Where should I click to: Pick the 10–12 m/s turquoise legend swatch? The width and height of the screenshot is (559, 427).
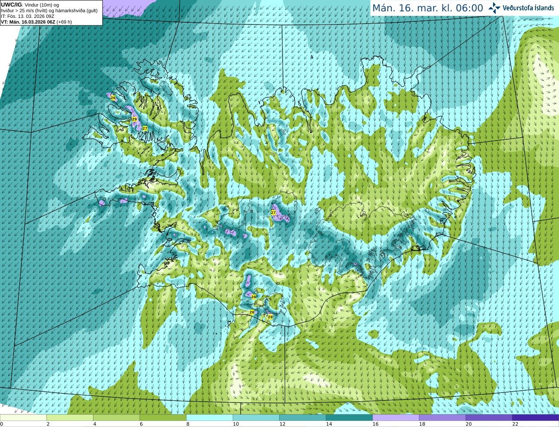tap(256, 418)
